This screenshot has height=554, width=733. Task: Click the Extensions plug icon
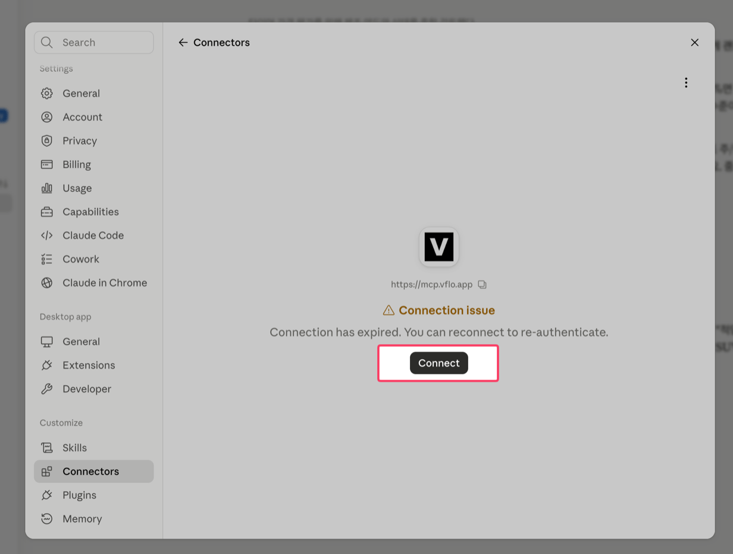point(47,366)
